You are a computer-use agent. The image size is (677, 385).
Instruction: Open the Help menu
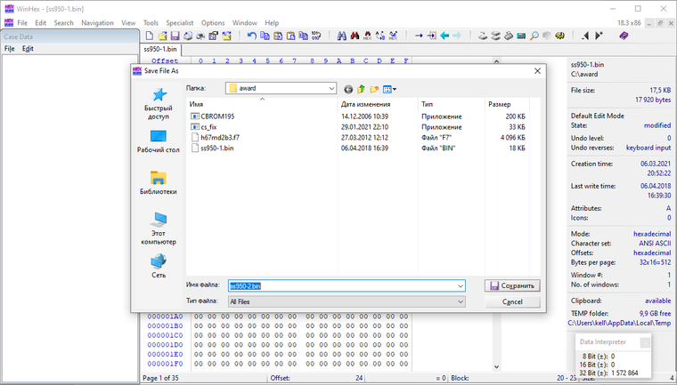click(272, 23)
